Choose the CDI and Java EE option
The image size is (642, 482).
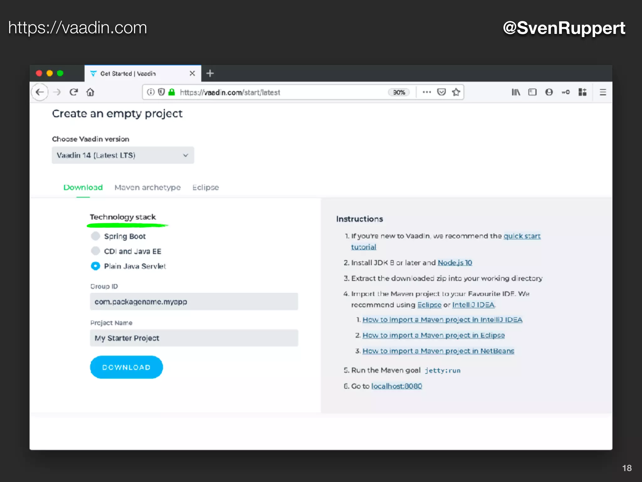[96, 251]
